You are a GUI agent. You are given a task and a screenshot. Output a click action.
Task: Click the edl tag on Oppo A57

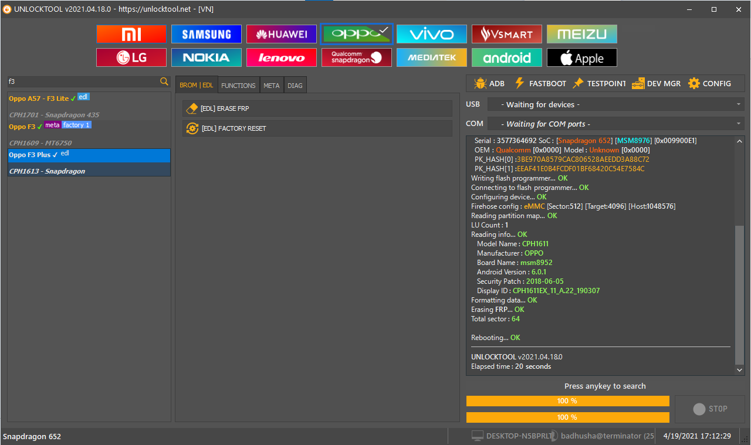pyautogui.click(x=83, y=97)
